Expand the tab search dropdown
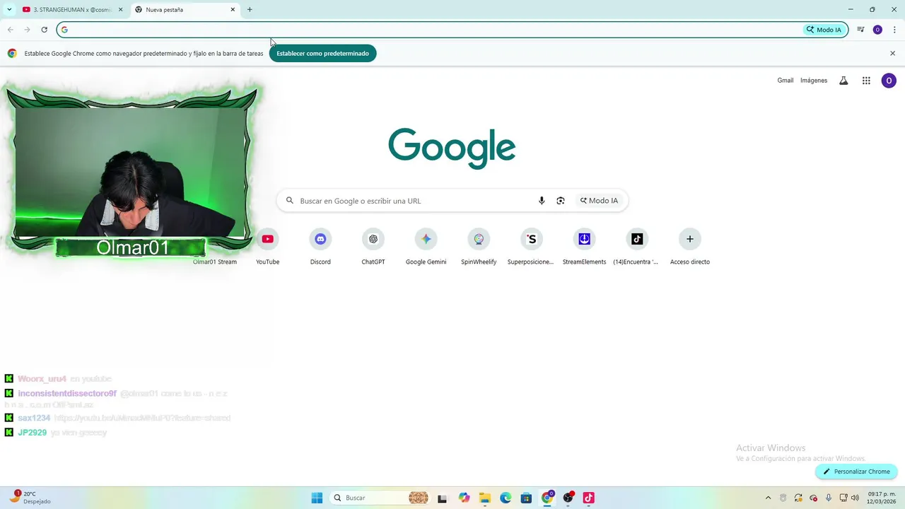905x509 pixels. (x=9, y=10)
